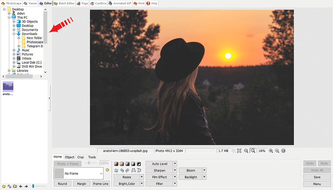Click the Sharpen button

coord(160,170)
